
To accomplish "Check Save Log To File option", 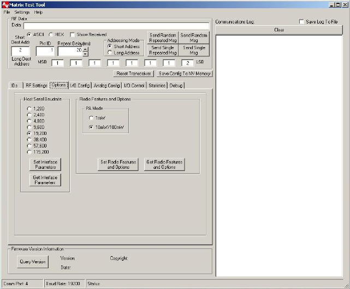I will point(302,21).
